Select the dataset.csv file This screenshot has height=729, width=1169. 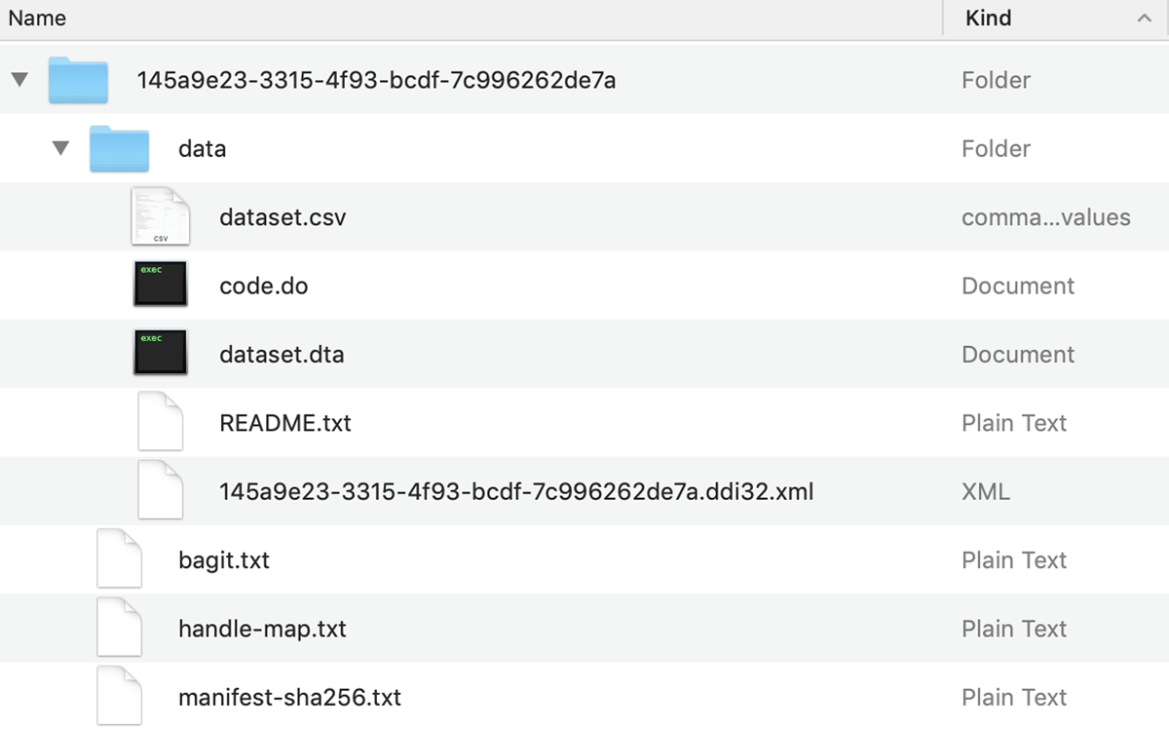(283, 216)
